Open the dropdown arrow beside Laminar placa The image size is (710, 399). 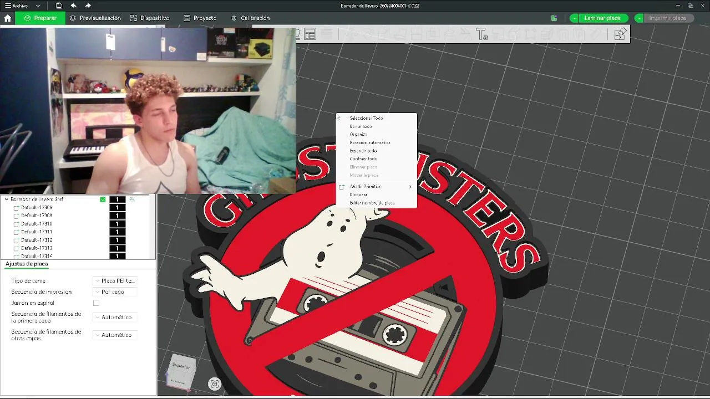tap(574, 18)
